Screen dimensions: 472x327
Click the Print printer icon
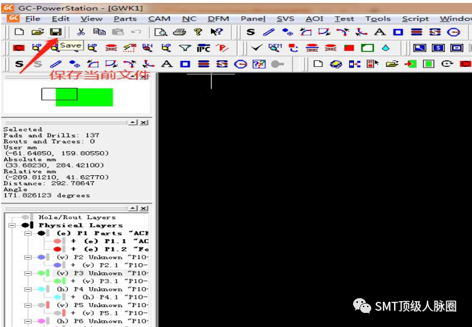pyautogui.click(x=179, y=32)
